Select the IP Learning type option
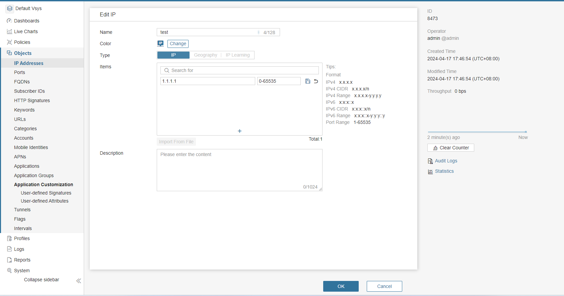 (237, 55)
